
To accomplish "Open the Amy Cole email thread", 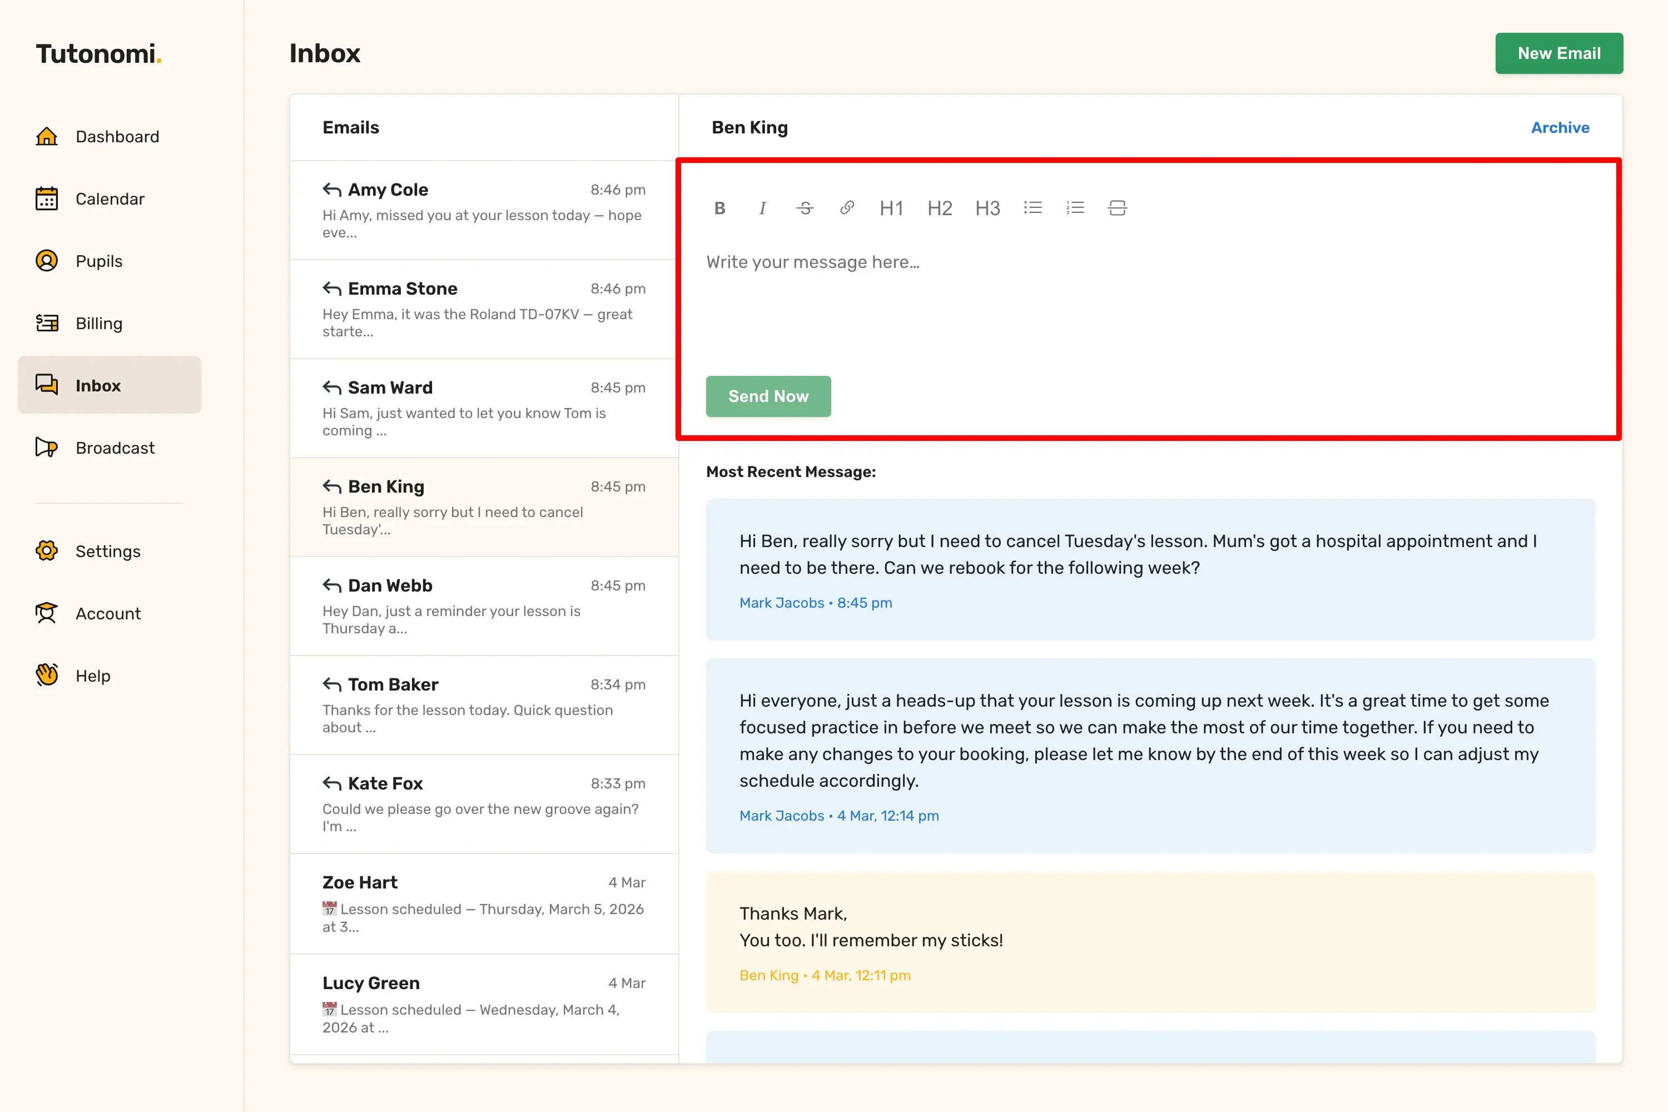I will [x=484, y=210].
